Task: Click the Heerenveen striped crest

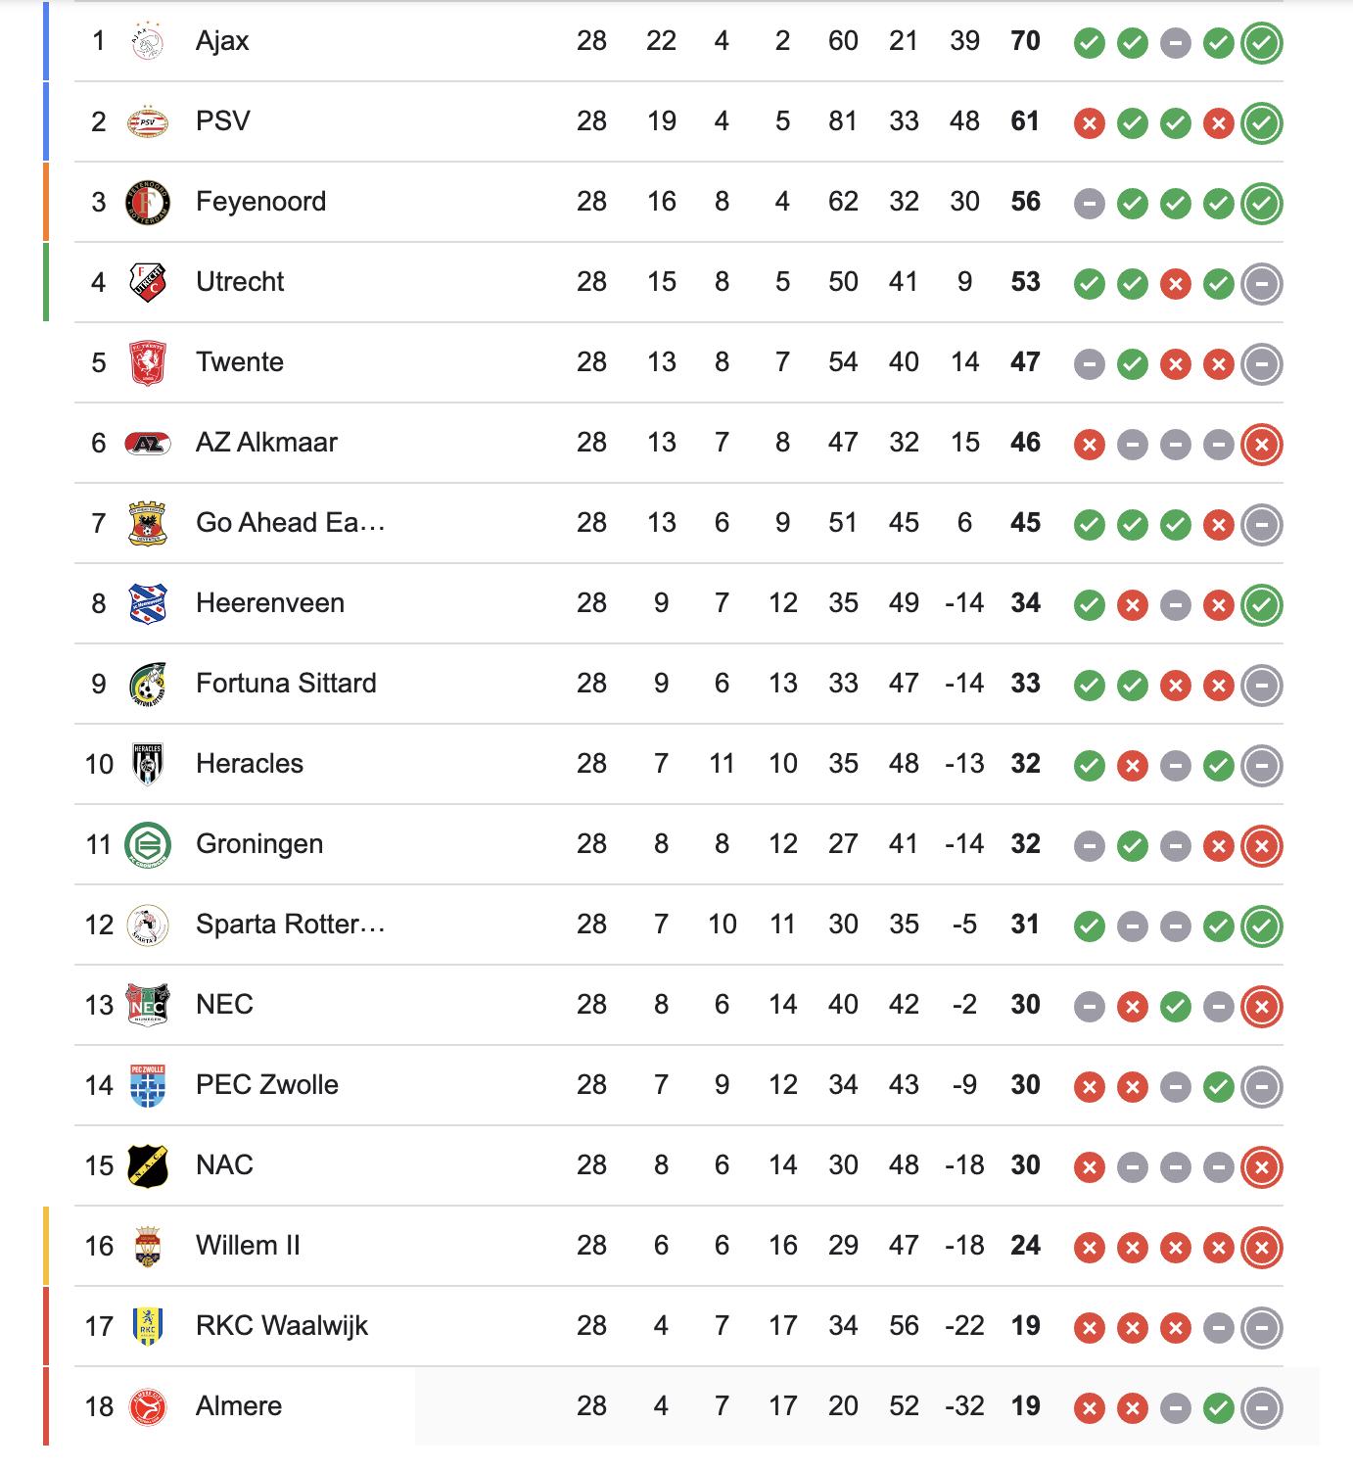Action: 148,604
